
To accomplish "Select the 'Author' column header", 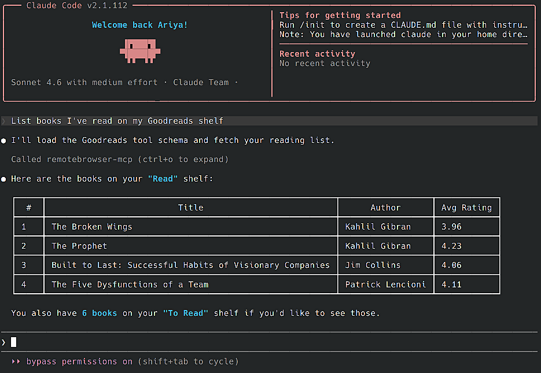I will click(x=385, y=207).
